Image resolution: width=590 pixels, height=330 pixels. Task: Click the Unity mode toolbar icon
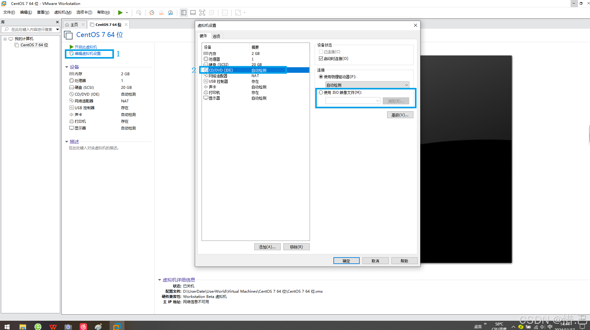211,13
